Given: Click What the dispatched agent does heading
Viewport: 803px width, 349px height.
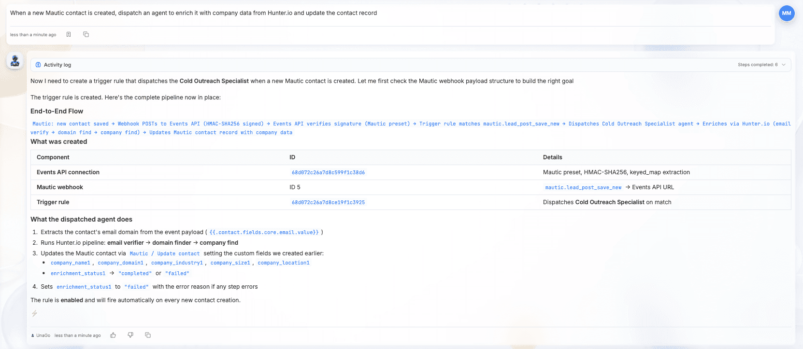Looking at the screenshot, I should point(81,219).
